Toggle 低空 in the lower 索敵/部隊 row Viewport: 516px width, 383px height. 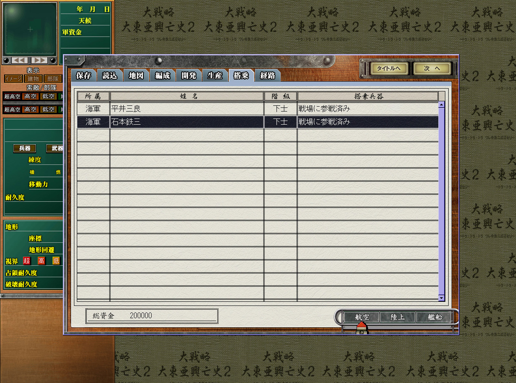pyautogui.click(x=48, y=109)
